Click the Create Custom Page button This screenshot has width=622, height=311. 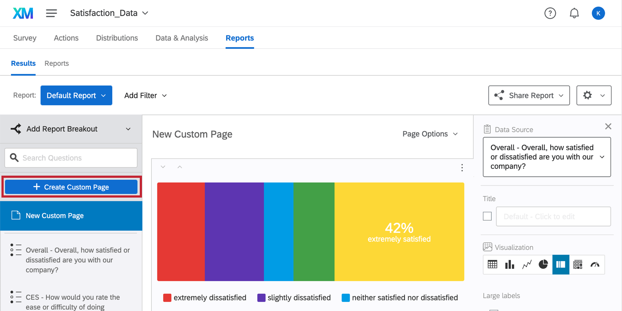coord(71,187)
